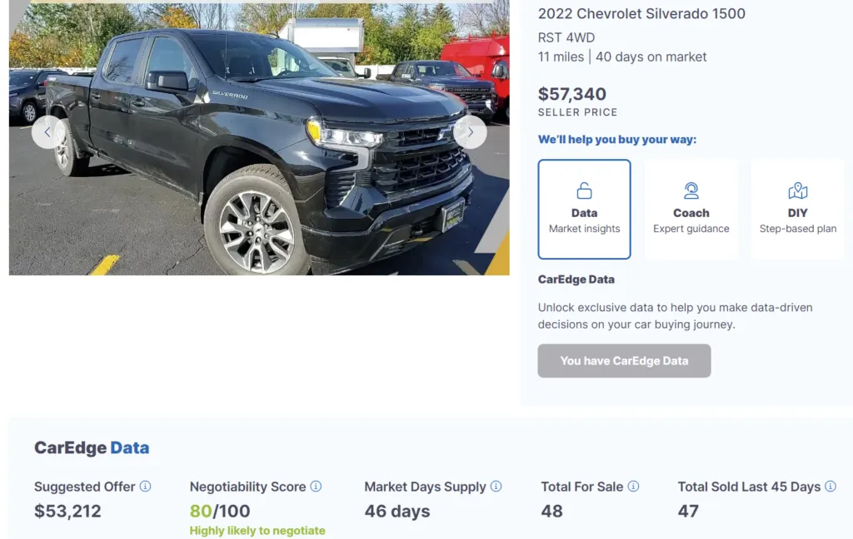Click the info icon by Total Sold Last 45 Days
This screenshot has height=539, width=853.
[831, 487]
